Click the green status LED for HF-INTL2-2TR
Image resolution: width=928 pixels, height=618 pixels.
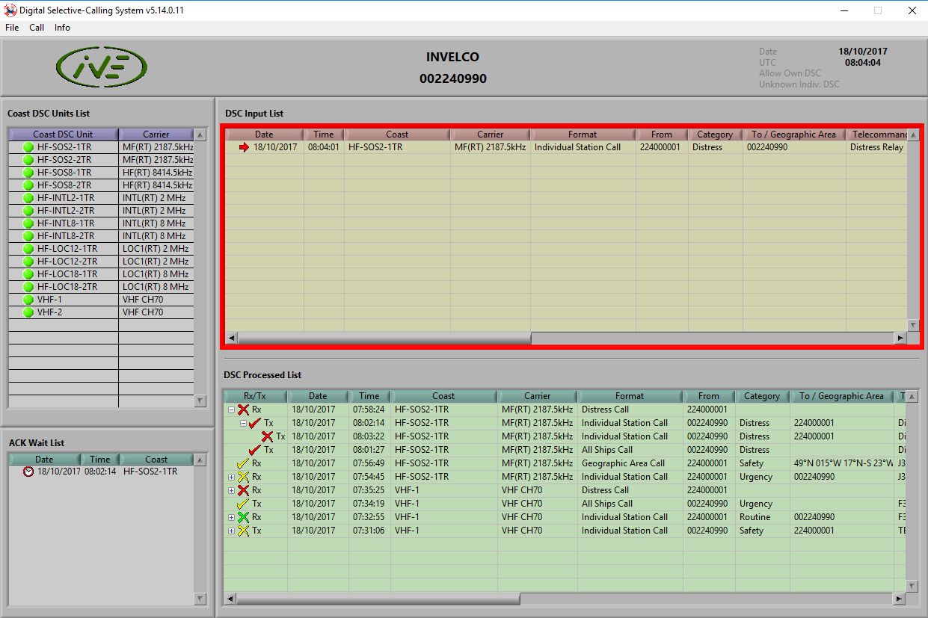28,211
